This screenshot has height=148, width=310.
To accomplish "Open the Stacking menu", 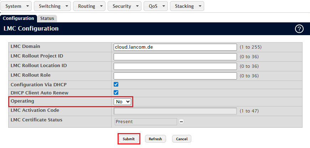I will click(x=187, y=6).
